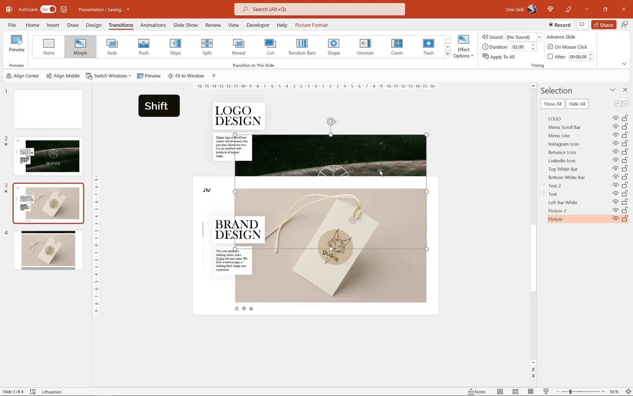This screenshot has width=633, height=396.
Task: Select the Split transition
Action: coord(207,47)
